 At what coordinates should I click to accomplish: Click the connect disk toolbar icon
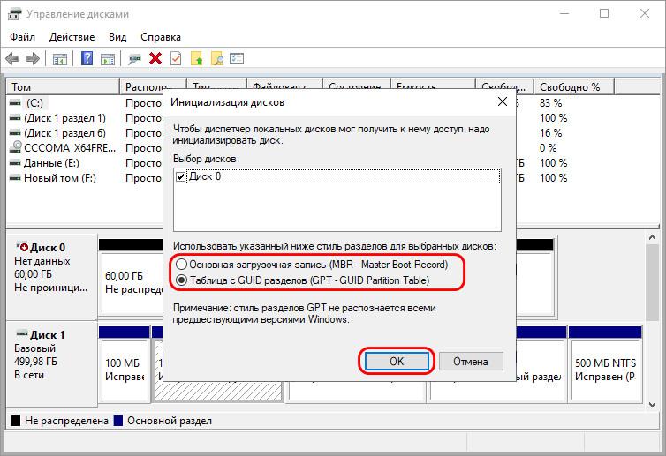[x=134, y=58]
